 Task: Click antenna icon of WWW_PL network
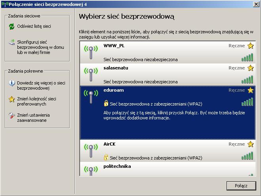(91, 52)
